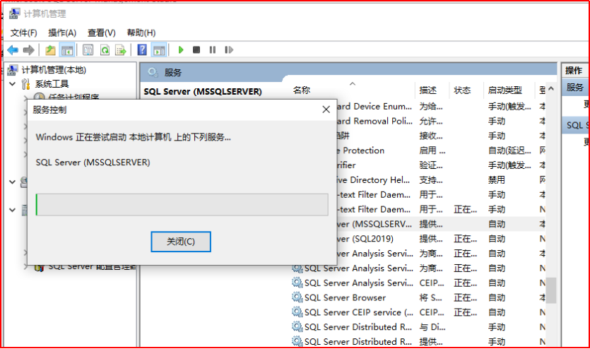The image size is (590, 349).
Task: Open the 操作(A) menu
Action: [x=62, y=33]
